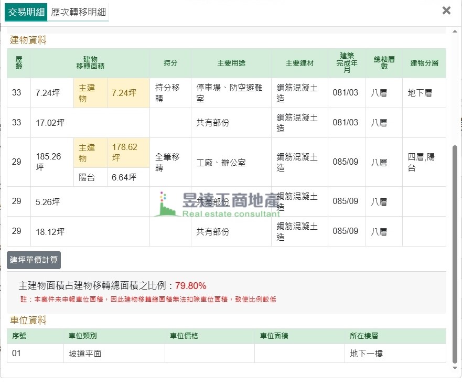Viewport: 462px width, 385px height.
Task: Click the scrollbar down arrow at bottom
Action: coord(455,369)
